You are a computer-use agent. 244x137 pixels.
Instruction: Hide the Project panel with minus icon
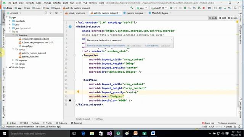pos(61,13)
